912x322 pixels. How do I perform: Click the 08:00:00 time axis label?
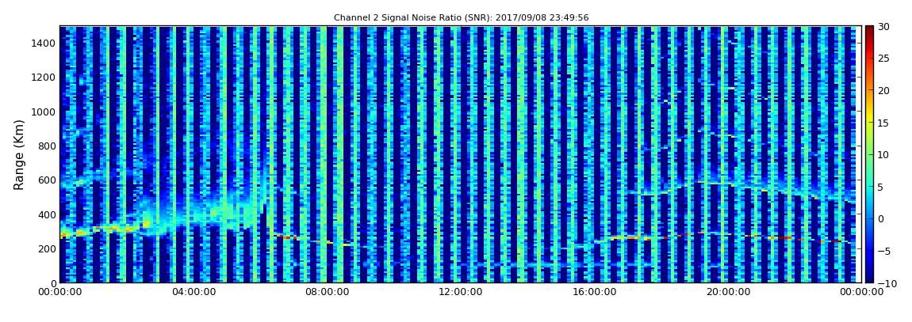pos(327,293)
